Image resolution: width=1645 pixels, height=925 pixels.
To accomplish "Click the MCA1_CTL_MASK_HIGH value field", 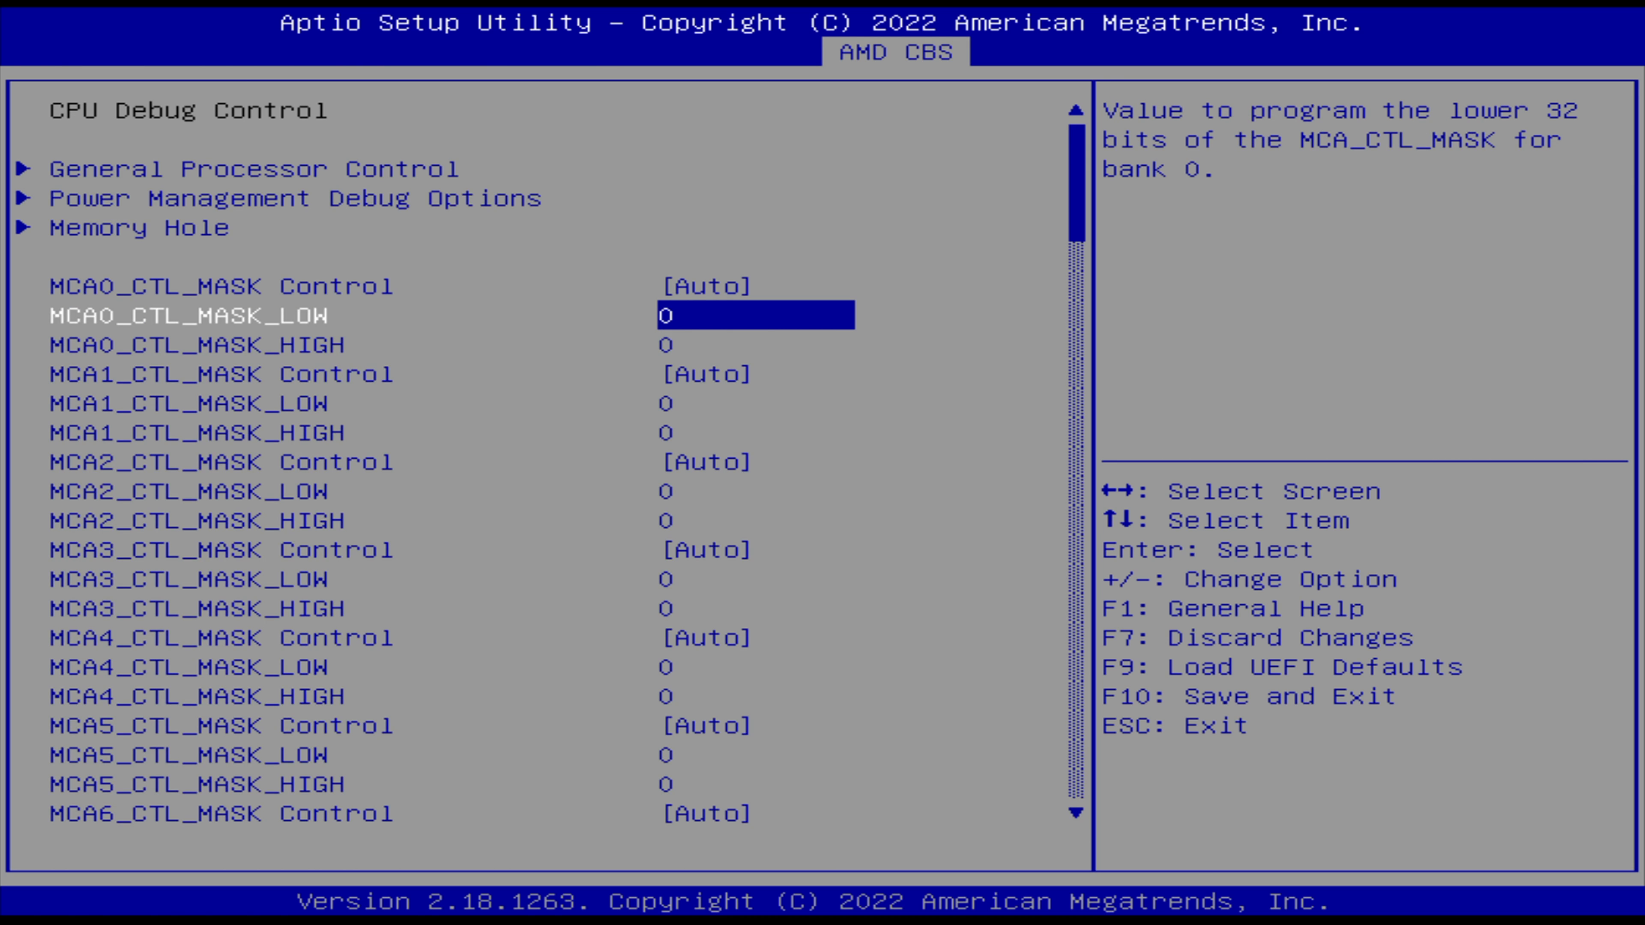I will (665, 433).
